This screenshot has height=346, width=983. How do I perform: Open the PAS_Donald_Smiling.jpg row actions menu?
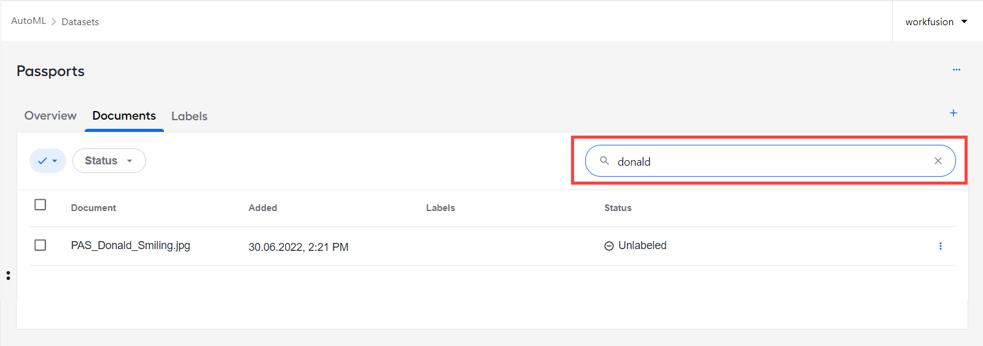(x=941, y=246)
